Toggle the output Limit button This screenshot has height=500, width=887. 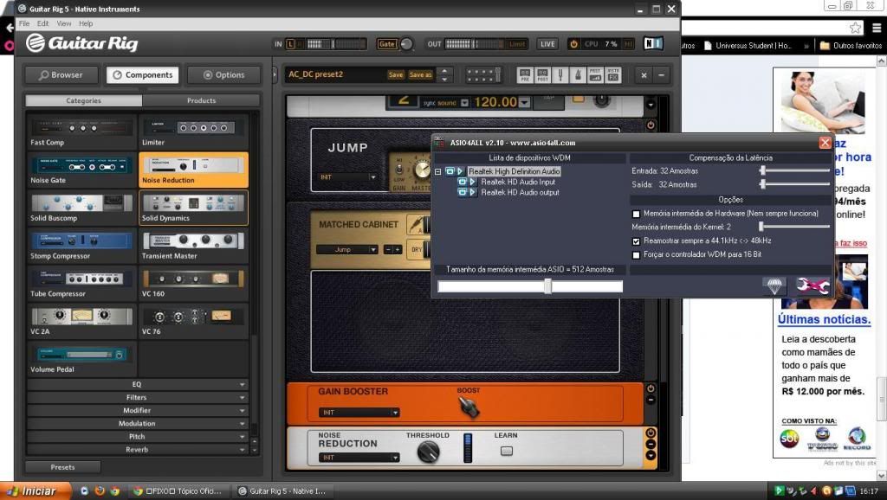[517, 44]
